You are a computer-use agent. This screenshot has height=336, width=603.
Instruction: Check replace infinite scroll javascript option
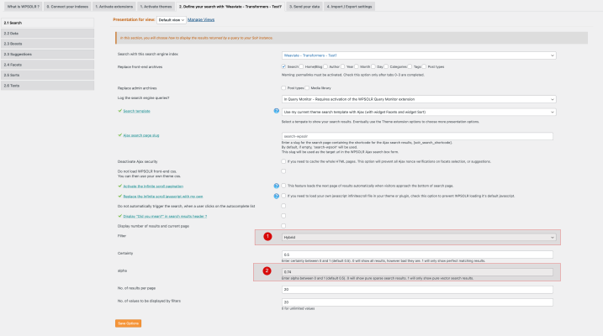(283, 196)
